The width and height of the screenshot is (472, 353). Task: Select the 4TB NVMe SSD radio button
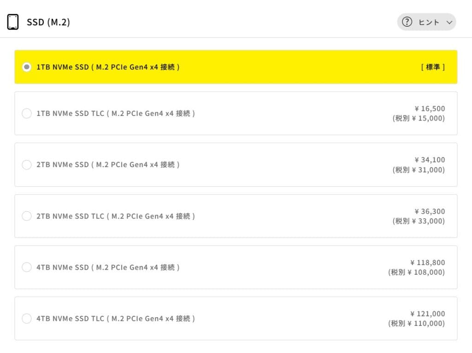click(x=27, y=267)
